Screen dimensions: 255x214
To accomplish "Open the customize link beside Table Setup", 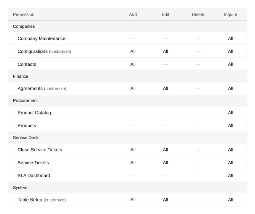I will click(55, 200).
